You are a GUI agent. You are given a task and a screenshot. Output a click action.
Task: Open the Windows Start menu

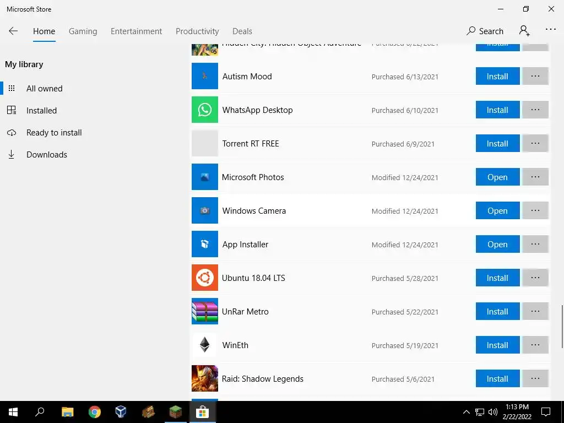point(13,412)
